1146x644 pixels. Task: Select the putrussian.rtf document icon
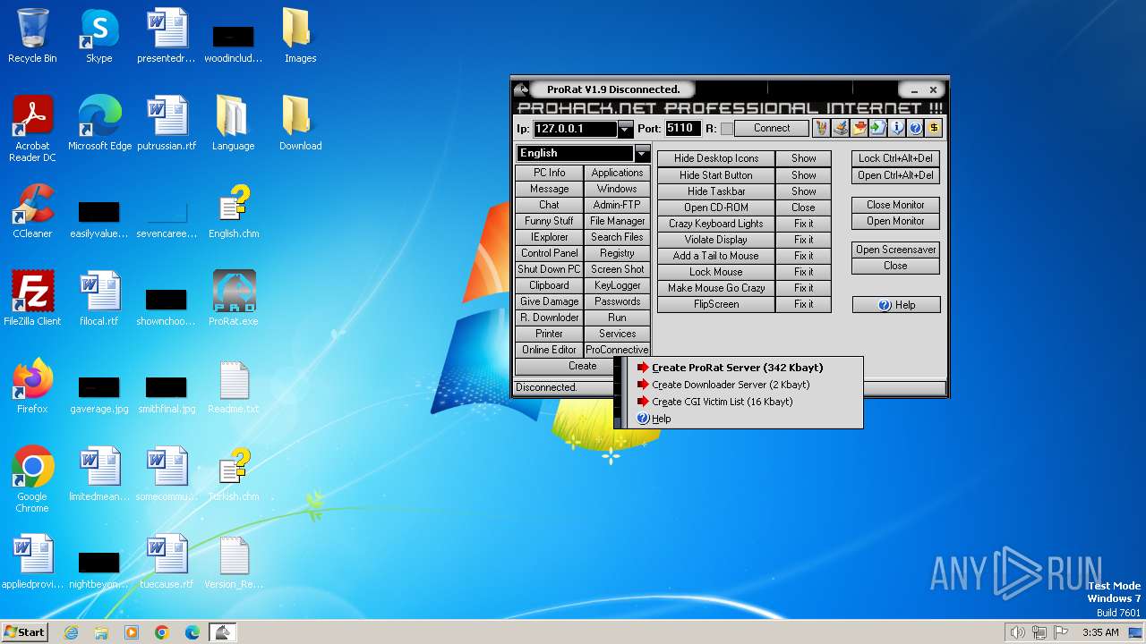[167, 124]
